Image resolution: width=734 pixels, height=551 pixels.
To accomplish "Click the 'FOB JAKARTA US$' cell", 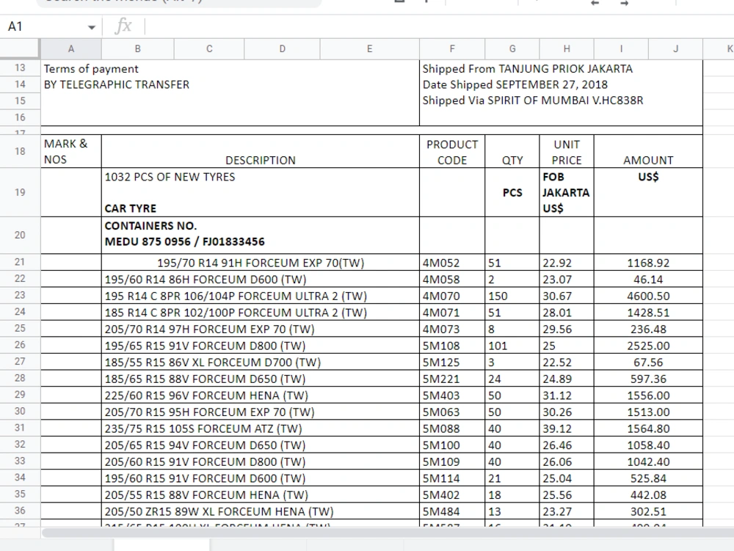I will click(567, 192).
